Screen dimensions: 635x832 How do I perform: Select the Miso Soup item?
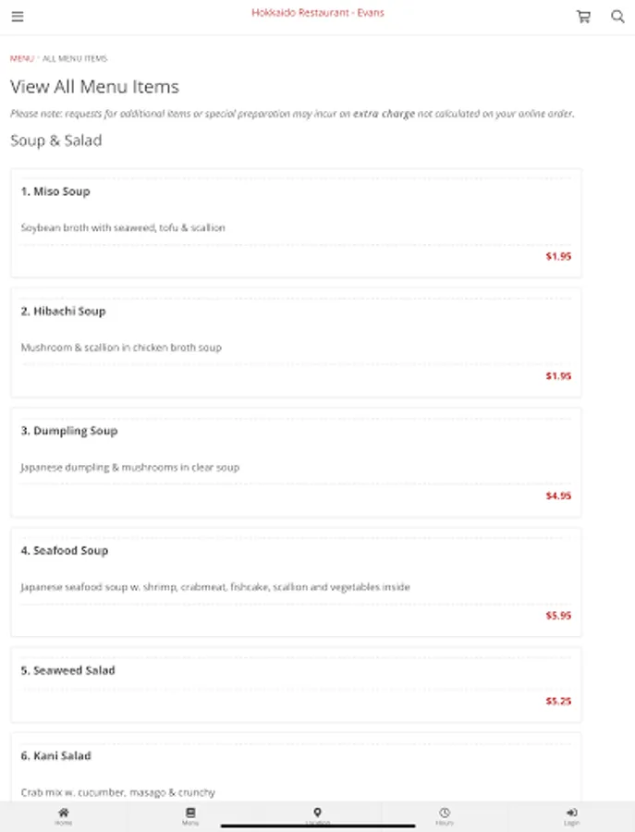pyautogui.click(x=55, y=191)
